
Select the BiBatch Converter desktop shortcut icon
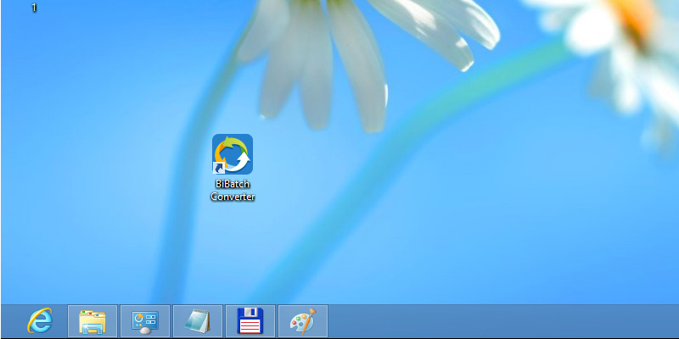coord(232,154)
